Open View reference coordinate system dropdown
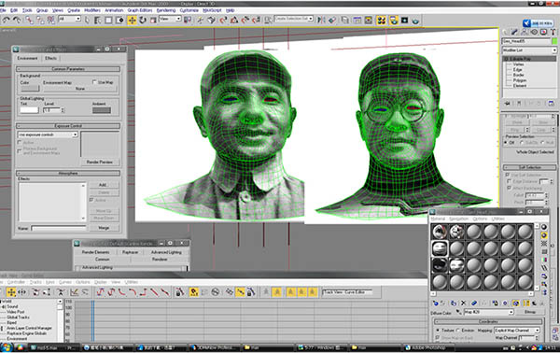The height and width of the screenshot is (353, 560). pos(170,19)
